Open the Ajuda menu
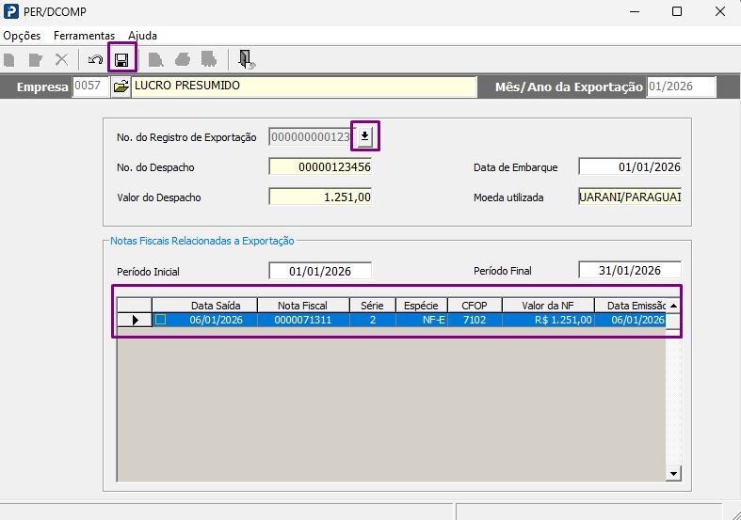This screenshot has width=741, height=520. coord(142,36)
